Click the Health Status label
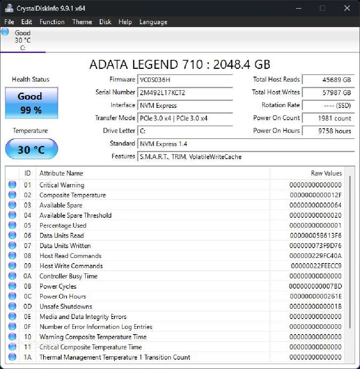 [31, 79]
